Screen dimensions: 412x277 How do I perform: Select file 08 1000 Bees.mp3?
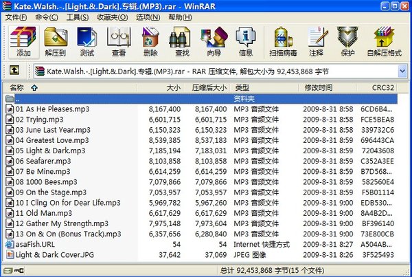point(46,181)
